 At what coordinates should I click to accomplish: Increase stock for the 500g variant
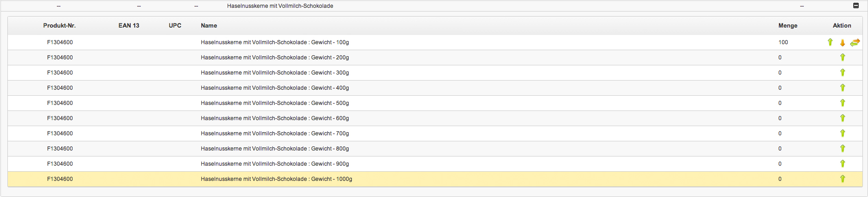click(x=843, y=103)
